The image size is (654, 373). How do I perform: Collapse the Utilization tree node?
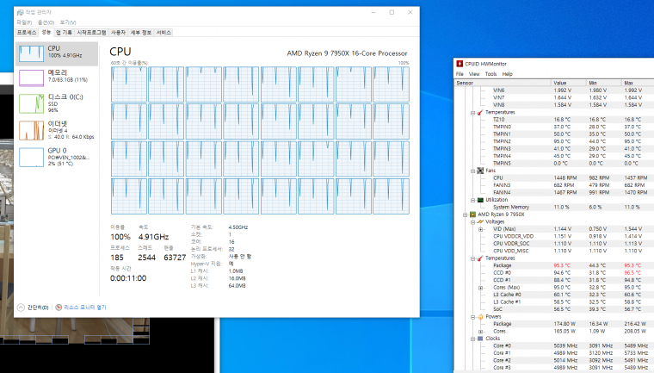[x=472, y=200]
